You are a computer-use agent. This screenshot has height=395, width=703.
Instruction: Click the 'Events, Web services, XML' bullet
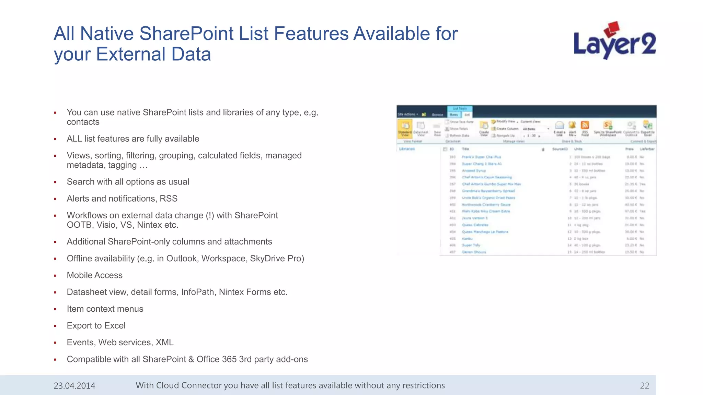[120, 342]
